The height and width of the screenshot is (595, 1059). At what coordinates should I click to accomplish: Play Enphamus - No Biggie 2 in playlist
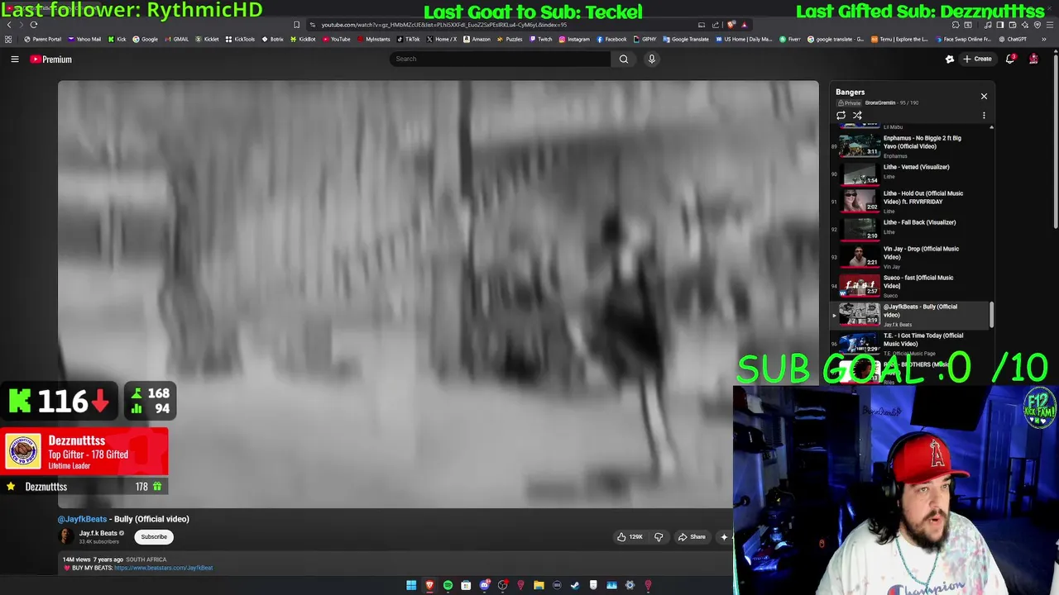pos(910,145)
